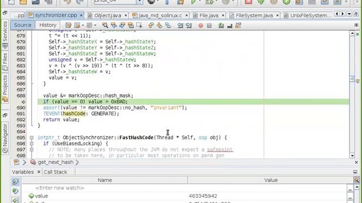Open the Services side panel

coord(5,34)
